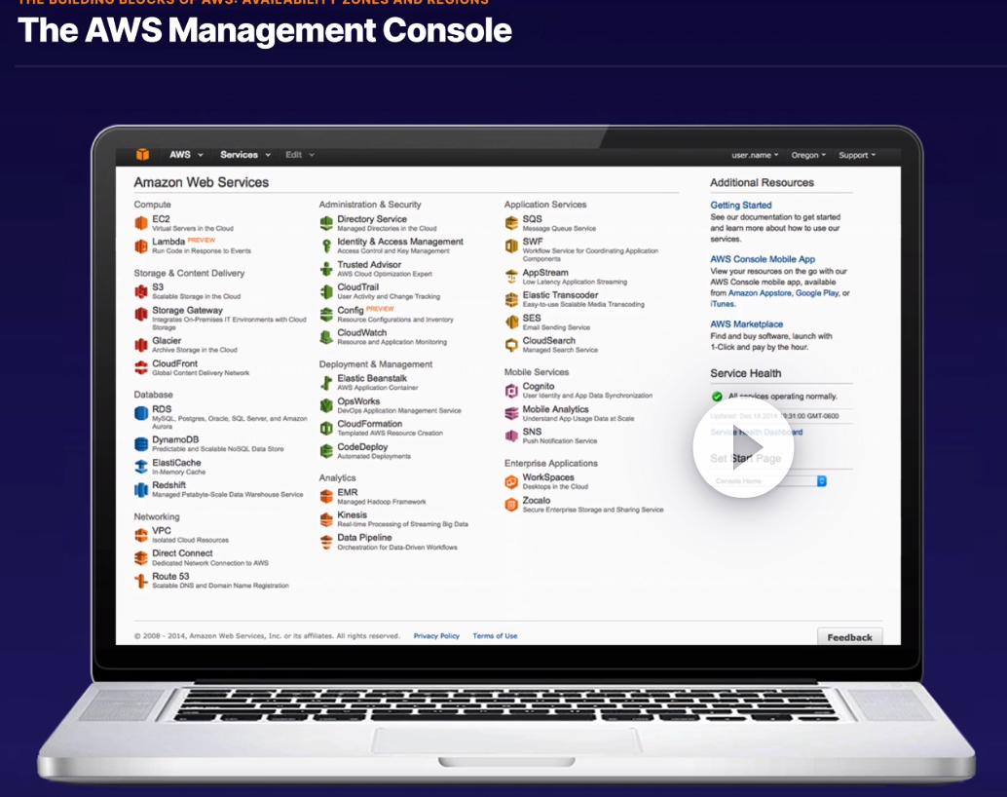1007x797 pixels.
Task: Open the Edit dropdown
Action: pyautogui.click(x=300, y=155)
